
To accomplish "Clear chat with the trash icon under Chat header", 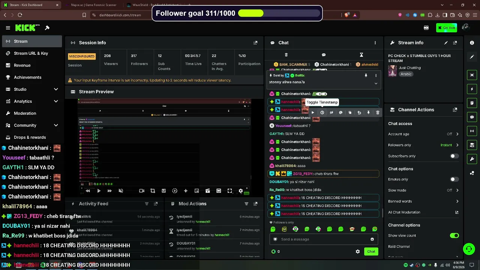I will (x=286, y=55).
